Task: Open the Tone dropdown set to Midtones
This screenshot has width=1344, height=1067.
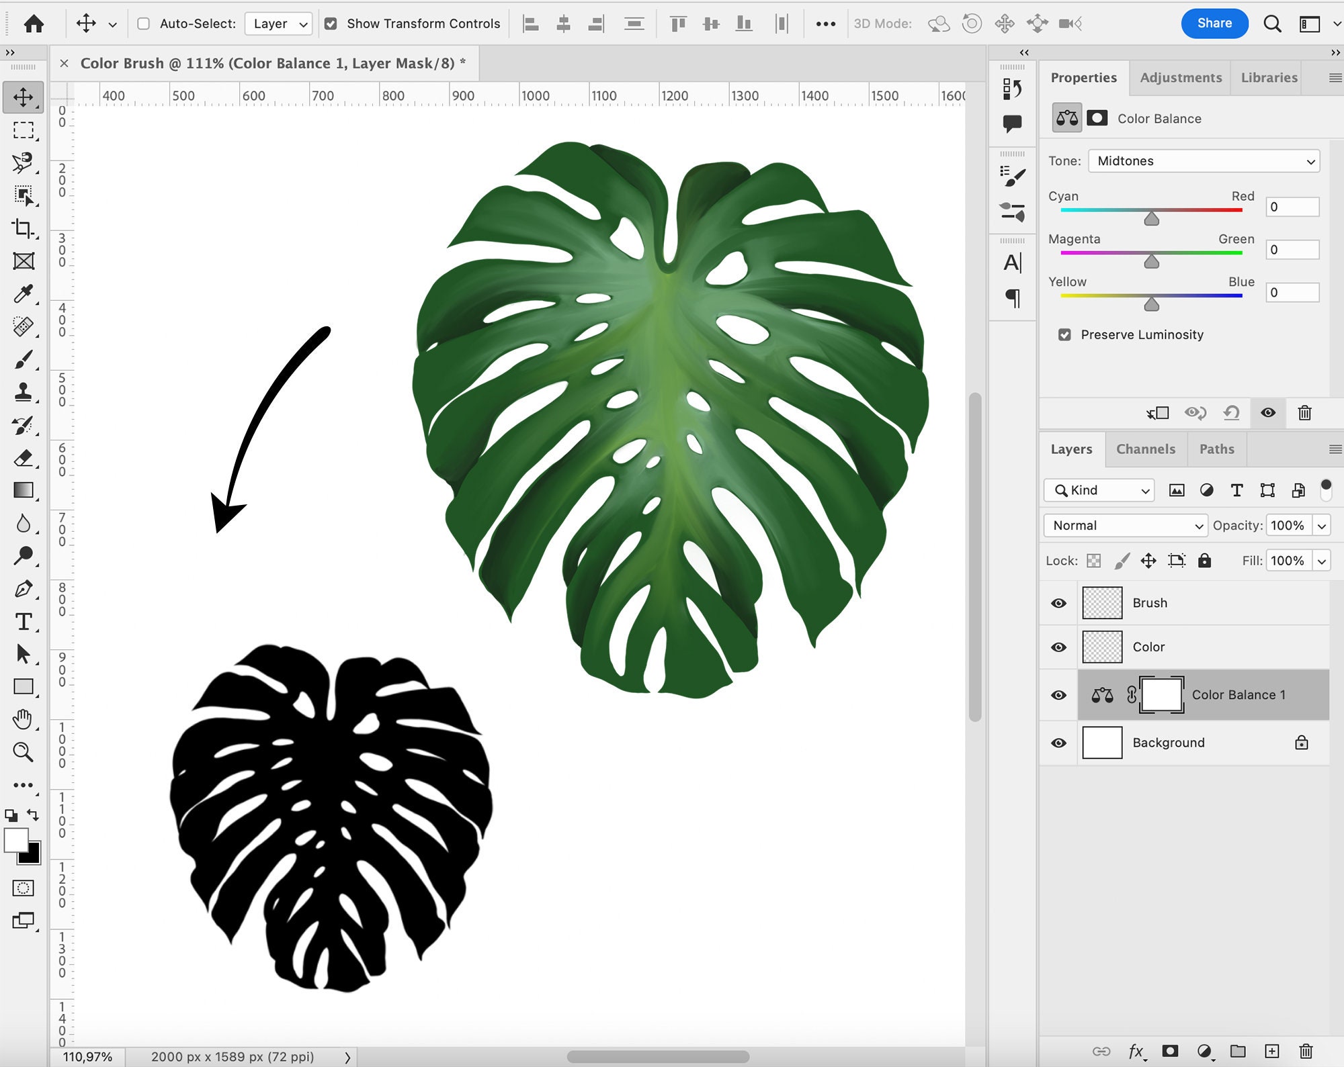Action: [x=1203, y=161]
